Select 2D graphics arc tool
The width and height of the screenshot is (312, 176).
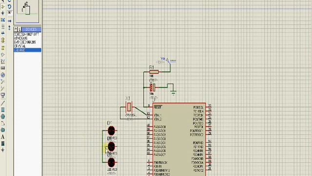pyautogui.click(x=3, y=123)
